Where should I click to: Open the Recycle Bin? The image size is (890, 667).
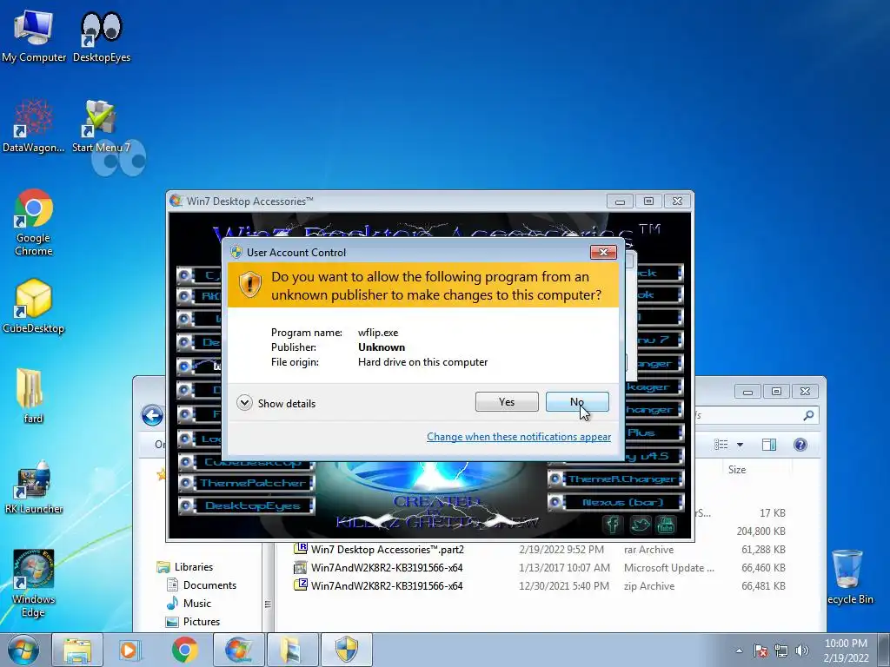849,577
